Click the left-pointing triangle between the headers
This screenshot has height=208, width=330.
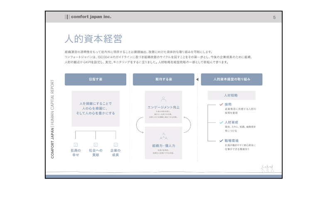point(198,79)
